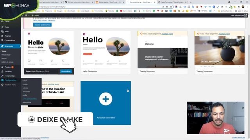Open the user account greeting in admin bar
The width and height of the screenshot is (250, 140).
[239, 16]
